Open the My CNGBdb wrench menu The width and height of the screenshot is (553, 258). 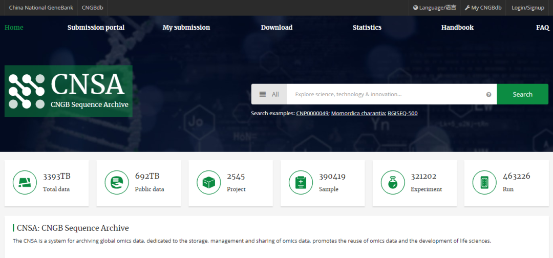(483, 8)
